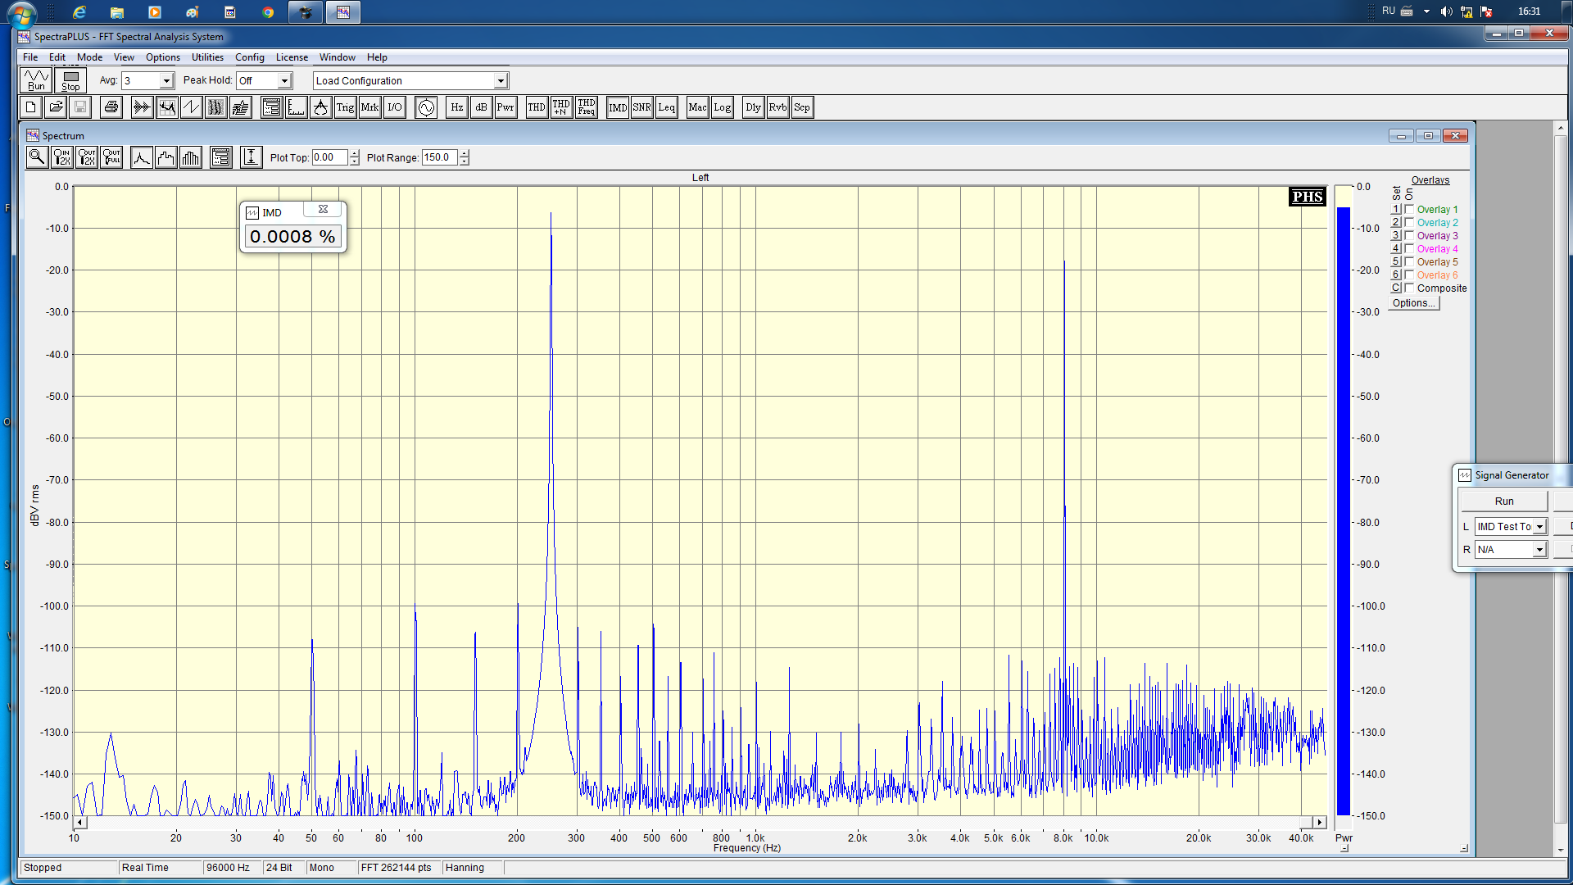The height and width of the screenshot is (885, 1573).
Task: Open Windows Media Player from the taskbar
Action: 155,12
